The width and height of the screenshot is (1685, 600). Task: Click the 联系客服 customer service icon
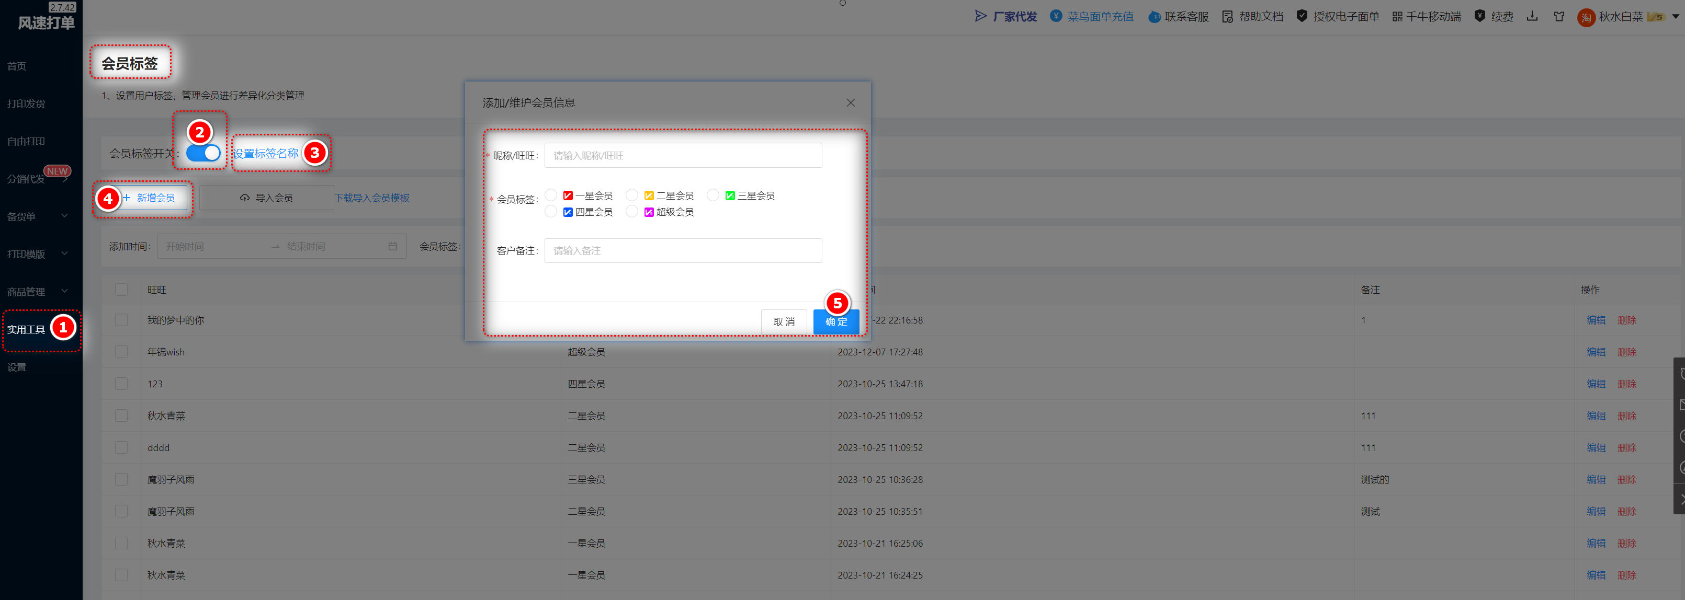coord(1155,17)
